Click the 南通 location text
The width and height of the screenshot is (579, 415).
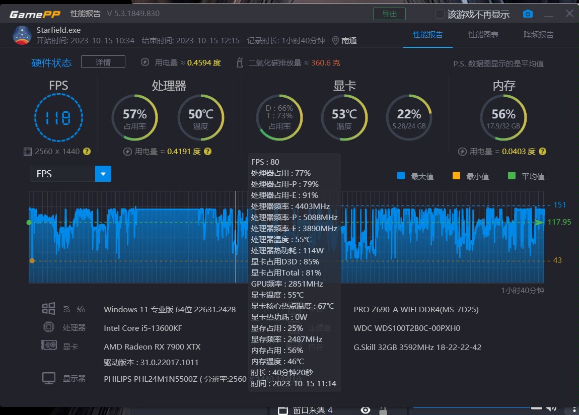[x=349, y=41]
